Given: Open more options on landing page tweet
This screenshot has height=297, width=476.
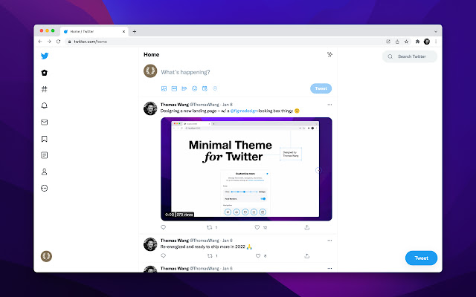Looking at the screenshot, I should [x=329, y=105].
